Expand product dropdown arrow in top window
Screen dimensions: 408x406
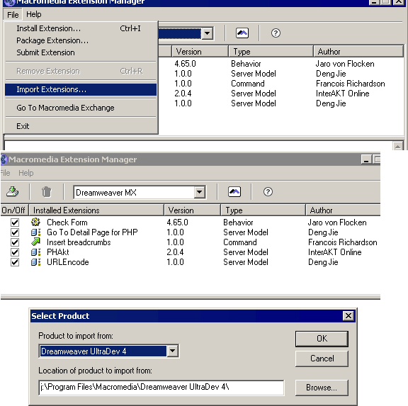pyautogui.click(x=208, y=33)
